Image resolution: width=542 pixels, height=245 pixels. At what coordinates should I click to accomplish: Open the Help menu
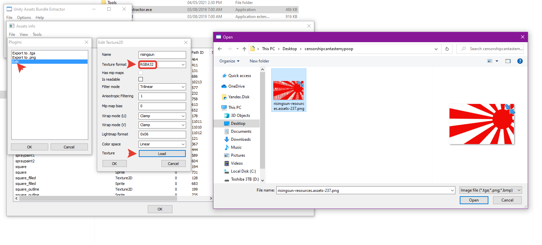point(40,18)
